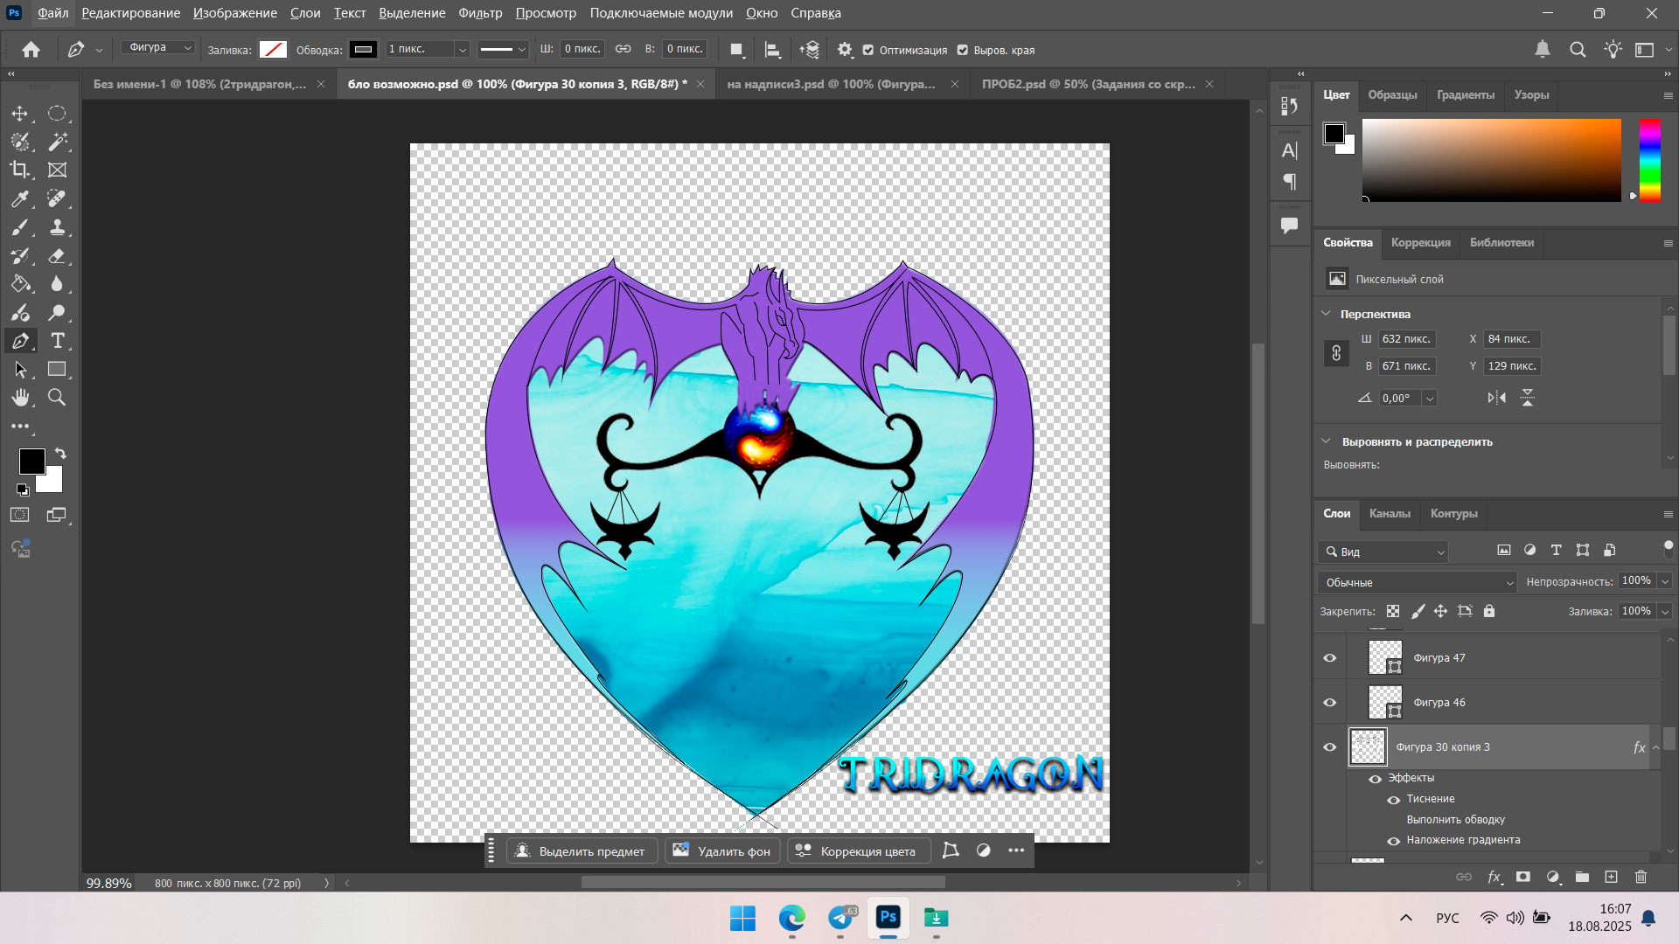Select the Move tool
The image size is (1679, 944).
pyautogui.click(x=19, y=114)
